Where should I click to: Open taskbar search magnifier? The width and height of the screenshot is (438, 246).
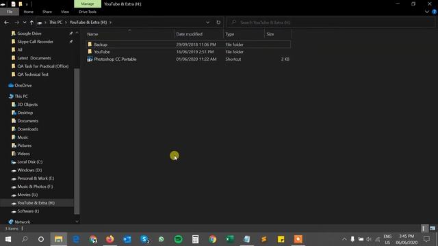[x=25, y=239]
